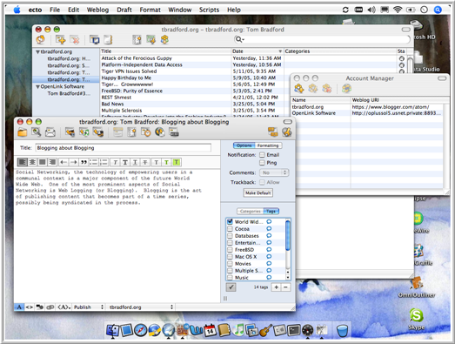This screenshot has width=455, height=344.
Task: Collapse the OpenLink Software tree group
Action: pyautogui.click(x=37, y=86)
